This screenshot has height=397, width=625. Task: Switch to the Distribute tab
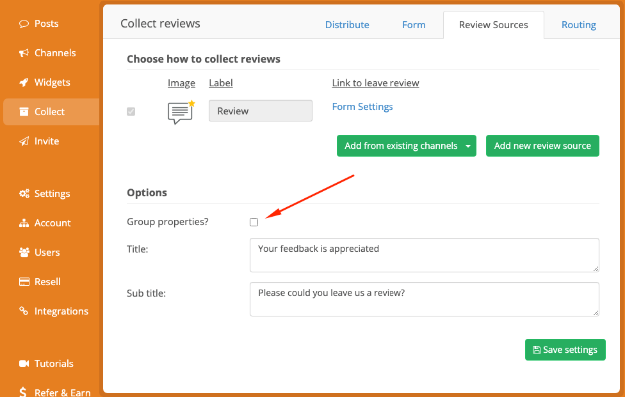[347, 25]
